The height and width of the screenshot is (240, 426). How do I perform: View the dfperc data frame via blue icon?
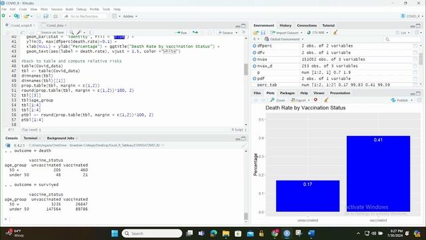click(x=254, y=46)
